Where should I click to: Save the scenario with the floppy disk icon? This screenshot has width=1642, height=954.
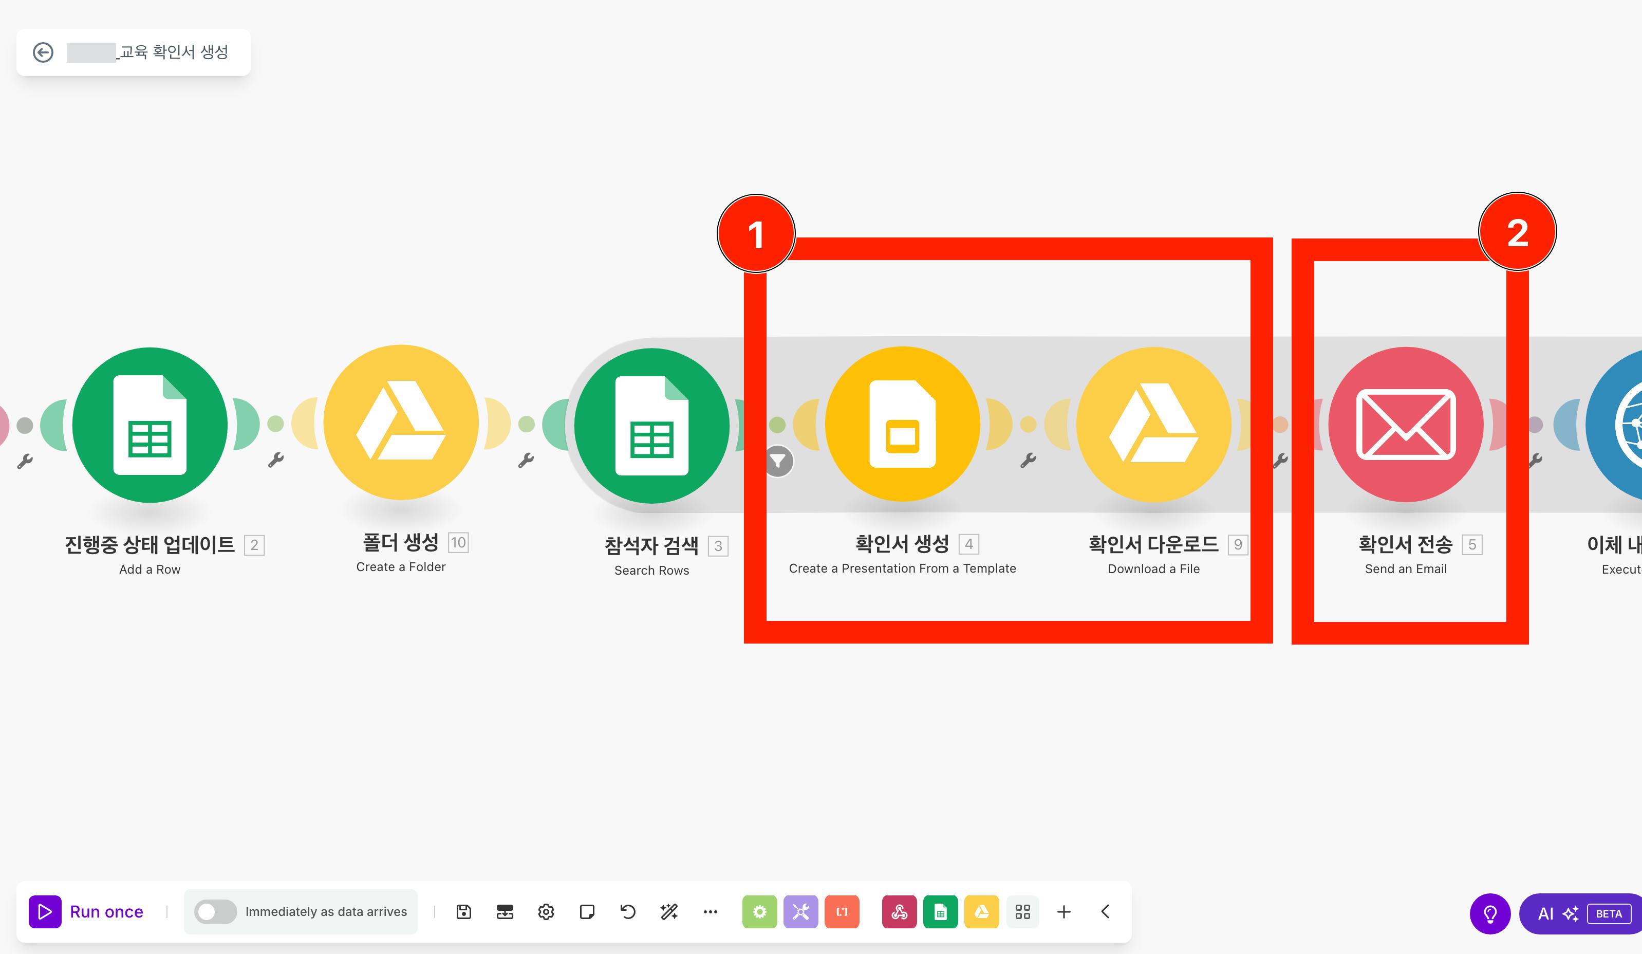tap(464, 912)
